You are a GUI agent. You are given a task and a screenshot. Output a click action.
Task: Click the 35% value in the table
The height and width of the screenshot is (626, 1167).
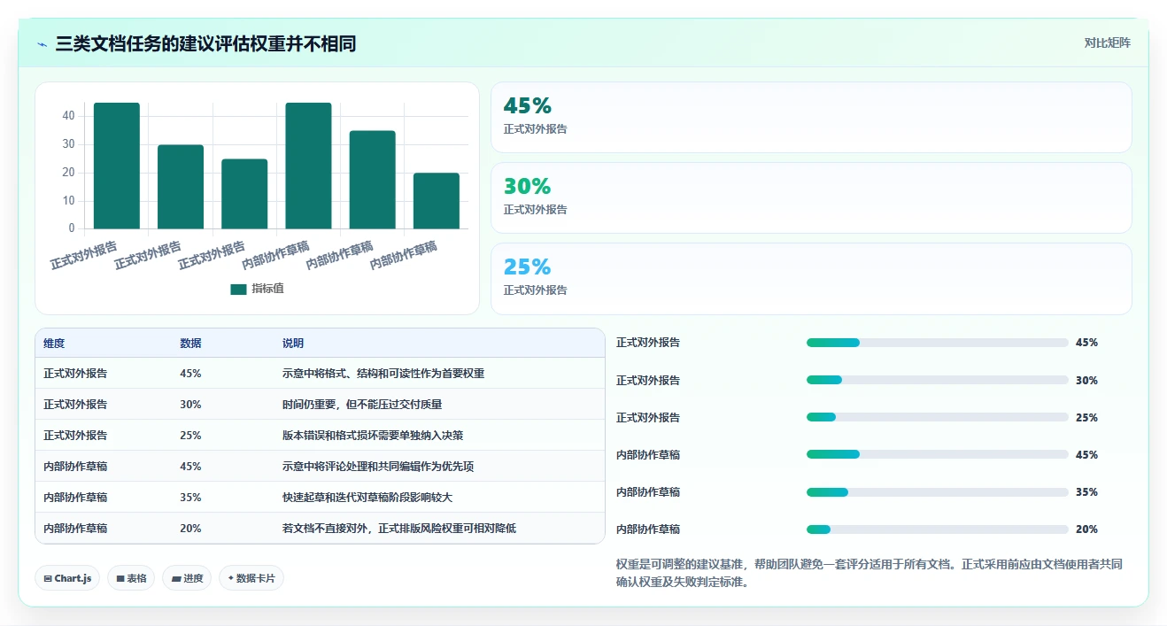(x=190, y=498)
